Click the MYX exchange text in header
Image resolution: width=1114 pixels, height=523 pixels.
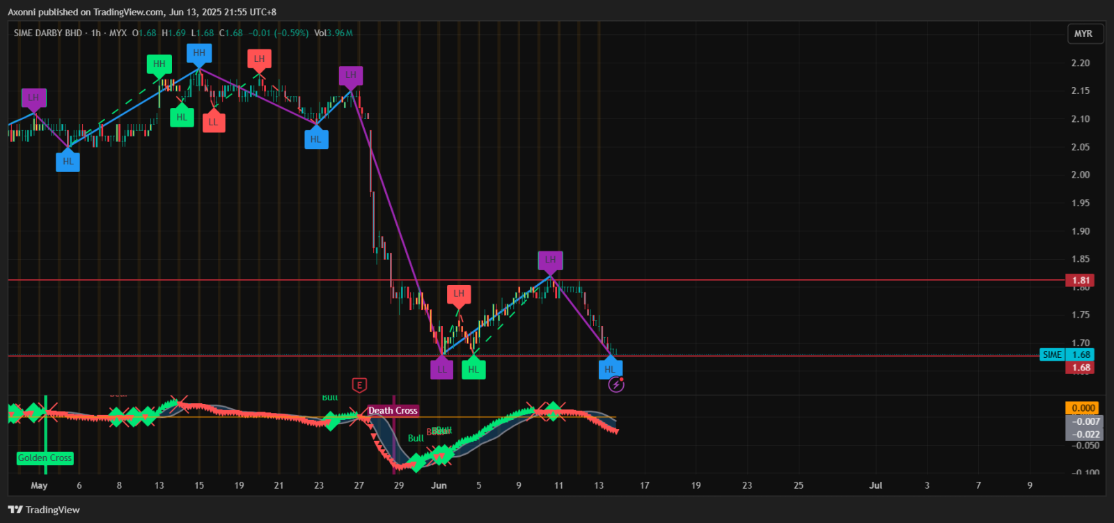pos(118,33)
